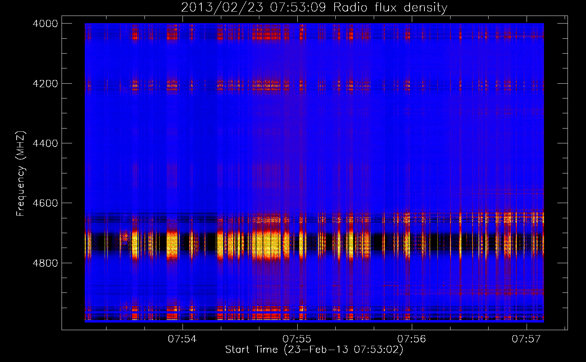
Task: Click the 07:54 time tick label
Action: pos(182,339)
